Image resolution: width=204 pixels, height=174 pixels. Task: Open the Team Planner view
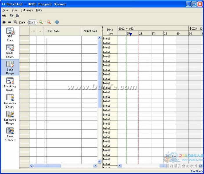(10, 134)
